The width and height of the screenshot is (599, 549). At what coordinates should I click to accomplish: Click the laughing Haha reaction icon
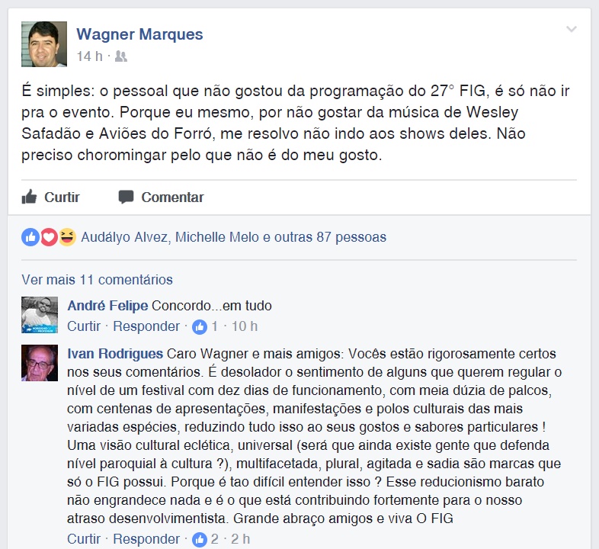coord(67,237)
